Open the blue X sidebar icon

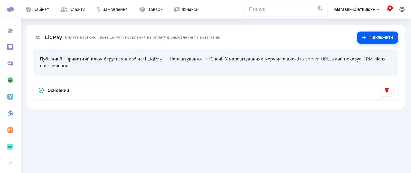[10, 97]
